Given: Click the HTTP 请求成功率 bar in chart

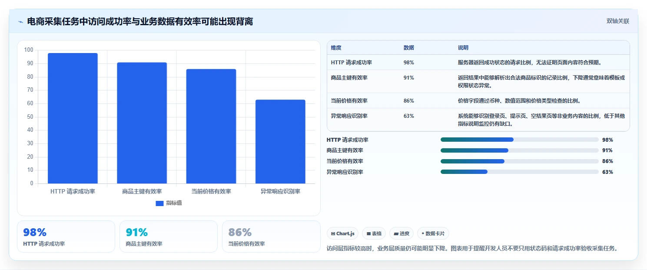Looking at the screenshot, I should 73,118.
